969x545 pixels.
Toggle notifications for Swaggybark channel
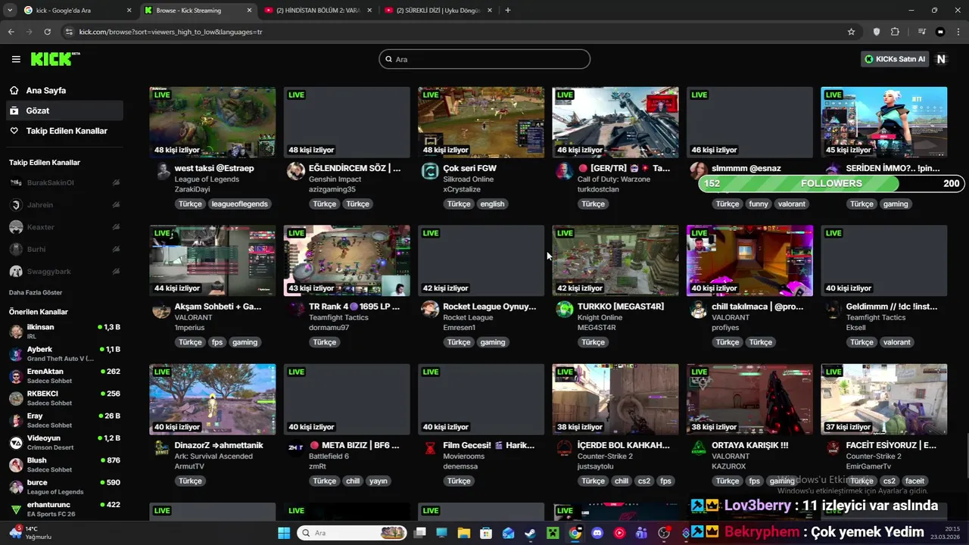click(116, 271)
